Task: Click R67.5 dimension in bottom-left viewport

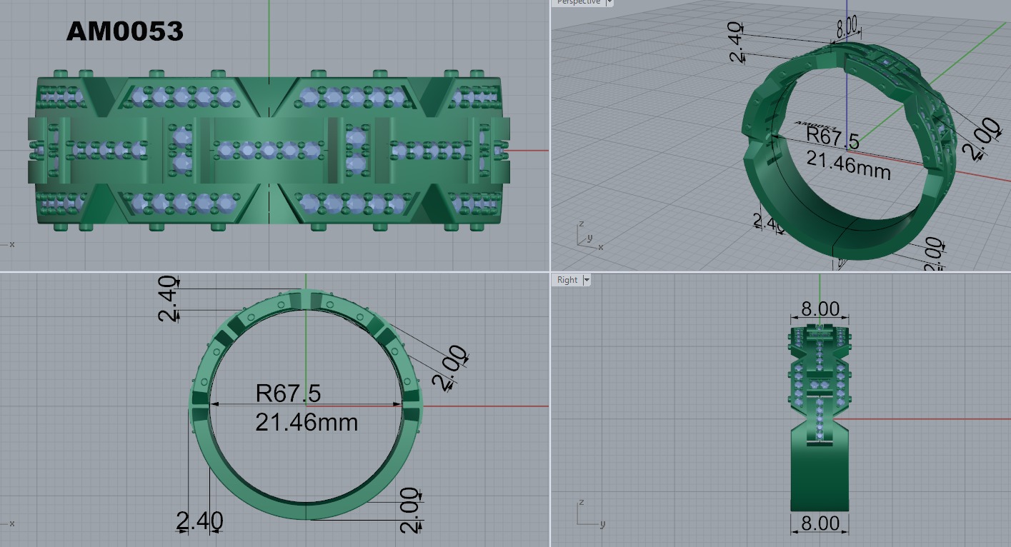Action: (288, 393)
